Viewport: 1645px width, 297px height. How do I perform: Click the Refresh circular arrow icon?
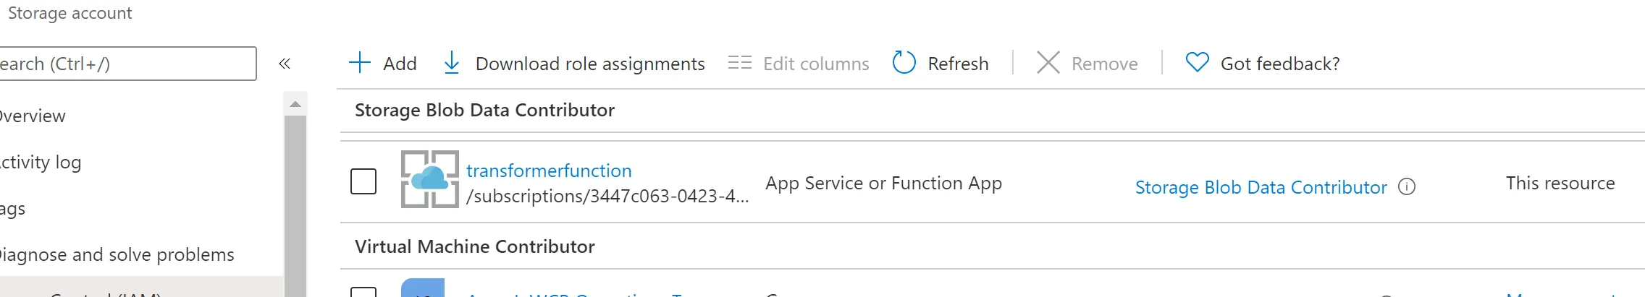coord(904,63)
